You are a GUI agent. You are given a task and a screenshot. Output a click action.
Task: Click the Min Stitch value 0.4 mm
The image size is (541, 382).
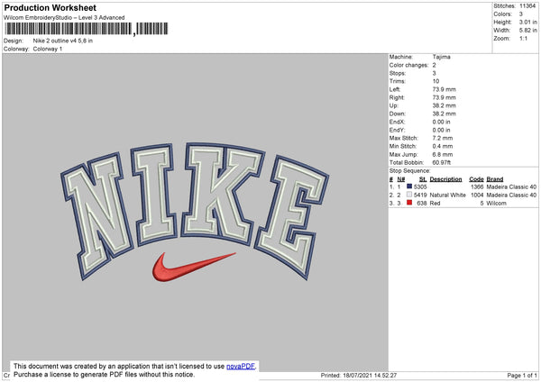point(443,146)
